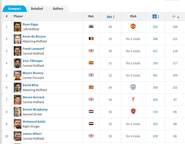Click the Arsenal club crest

(x=133, y=111)
